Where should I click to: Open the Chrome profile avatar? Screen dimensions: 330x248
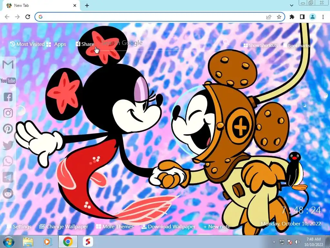pos(313,17)
